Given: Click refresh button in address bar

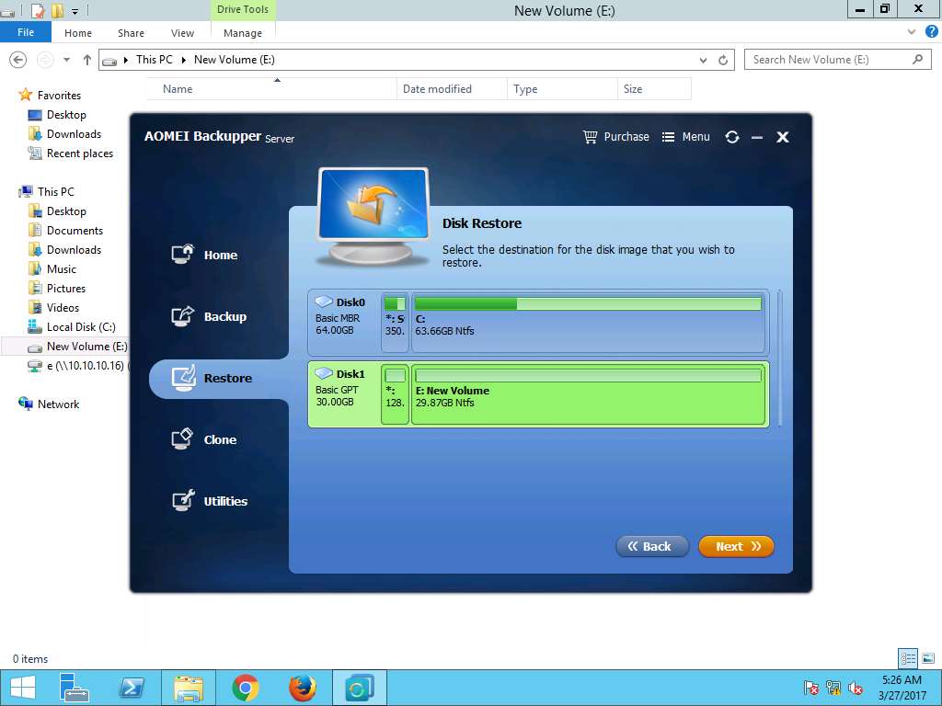Looking at the screenshot, I should pyautogui.click(x=723, y=60).
